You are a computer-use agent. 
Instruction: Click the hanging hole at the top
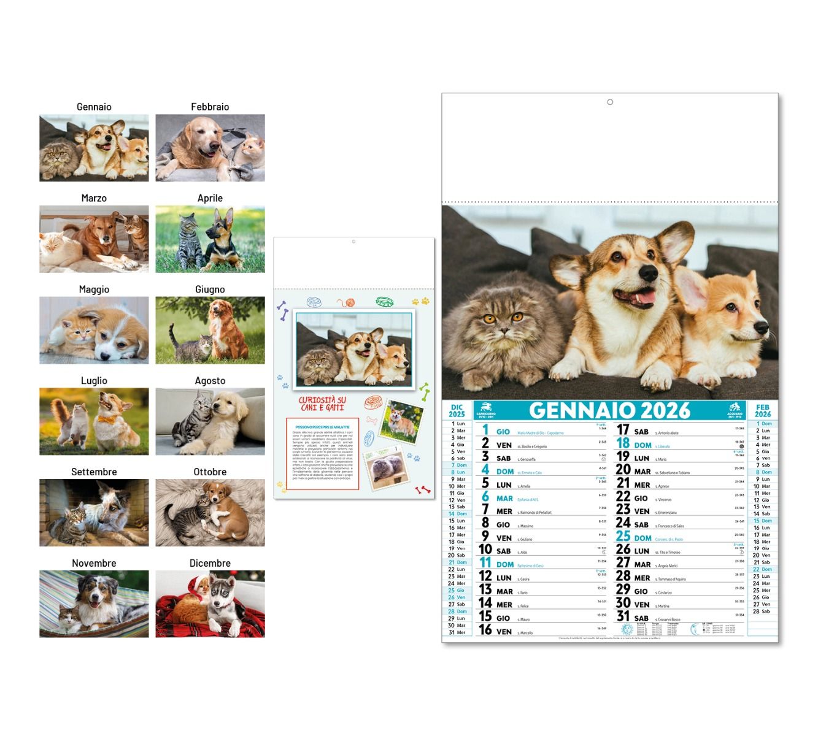tap(609, 101)
